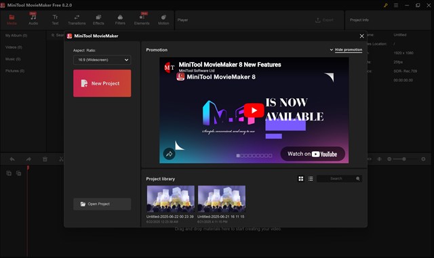Select Videos (0) in sidebar
This screenshot has width=434, height=258.
pos(14,47)
